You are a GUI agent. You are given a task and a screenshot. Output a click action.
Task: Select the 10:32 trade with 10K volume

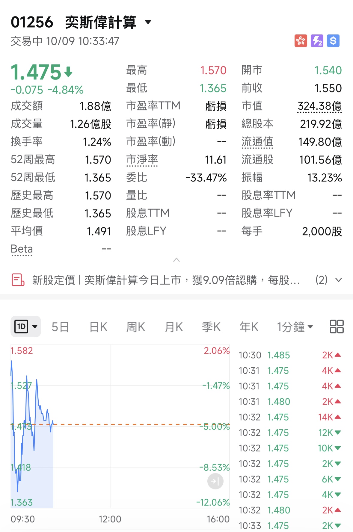coord(290,448)
